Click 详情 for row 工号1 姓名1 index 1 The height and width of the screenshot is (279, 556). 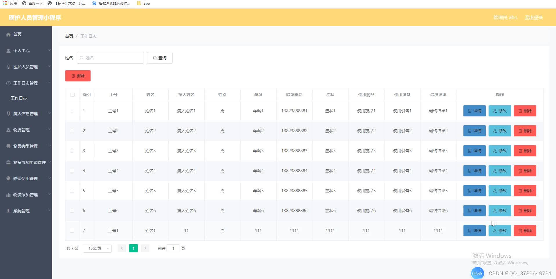coord(474,111)
